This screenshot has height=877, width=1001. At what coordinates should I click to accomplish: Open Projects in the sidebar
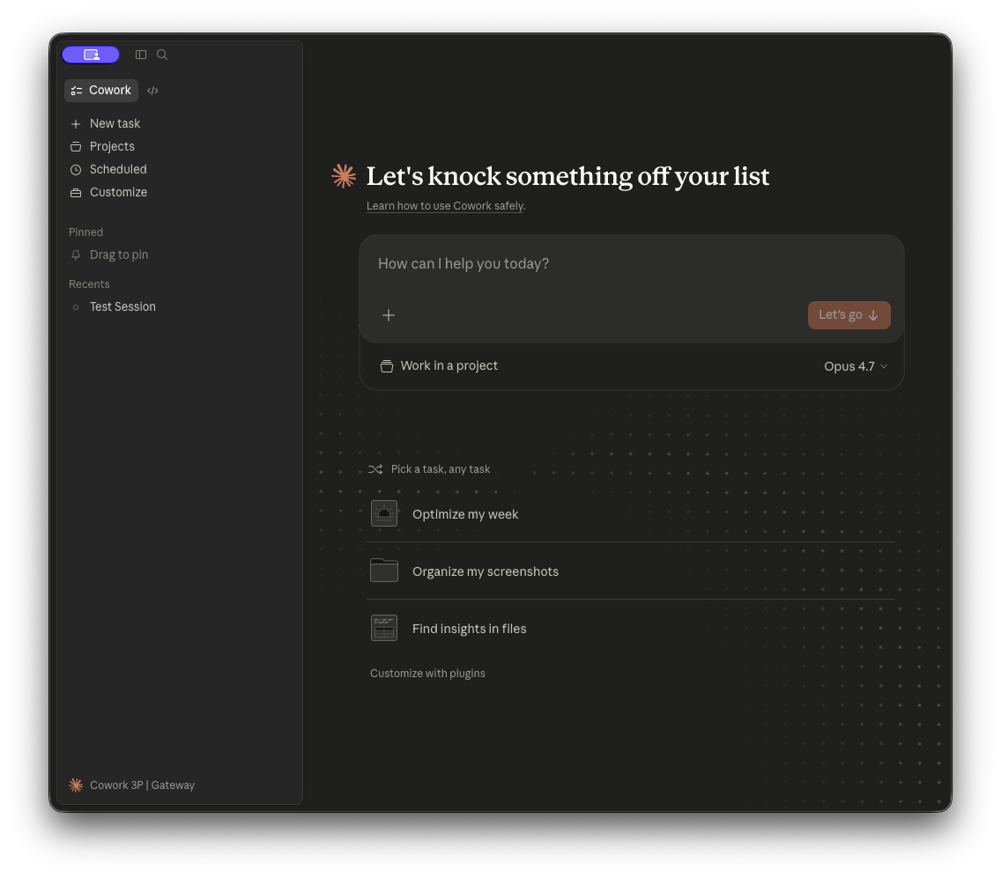click(112, 147)
